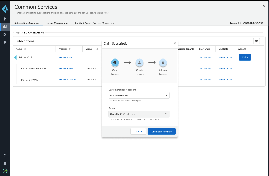Click the Logged into GLOBAL-MSP-CSP text

point(247,23)
